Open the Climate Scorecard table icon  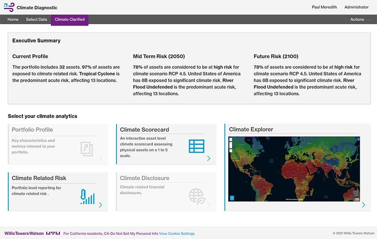click(x=196, y=146)
